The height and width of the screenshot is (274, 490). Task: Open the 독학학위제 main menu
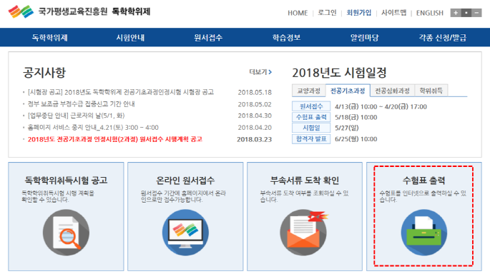[49, 38]
